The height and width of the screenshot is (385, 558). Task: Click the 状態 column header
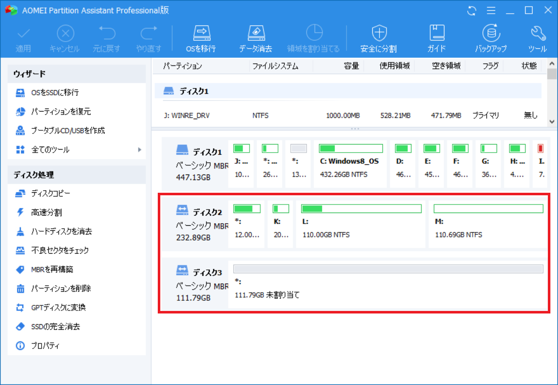point(529,66)
